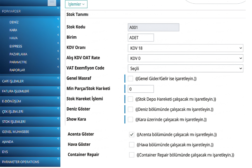252x168 pixels.
Task: Enable the Genel Masraf checkbox
Action: tap(130, 79)
